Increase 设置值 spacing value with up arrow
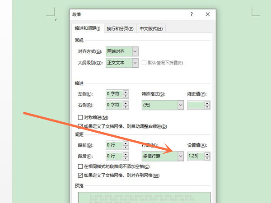This screenshot has width=271, height=203. [207, 154]
